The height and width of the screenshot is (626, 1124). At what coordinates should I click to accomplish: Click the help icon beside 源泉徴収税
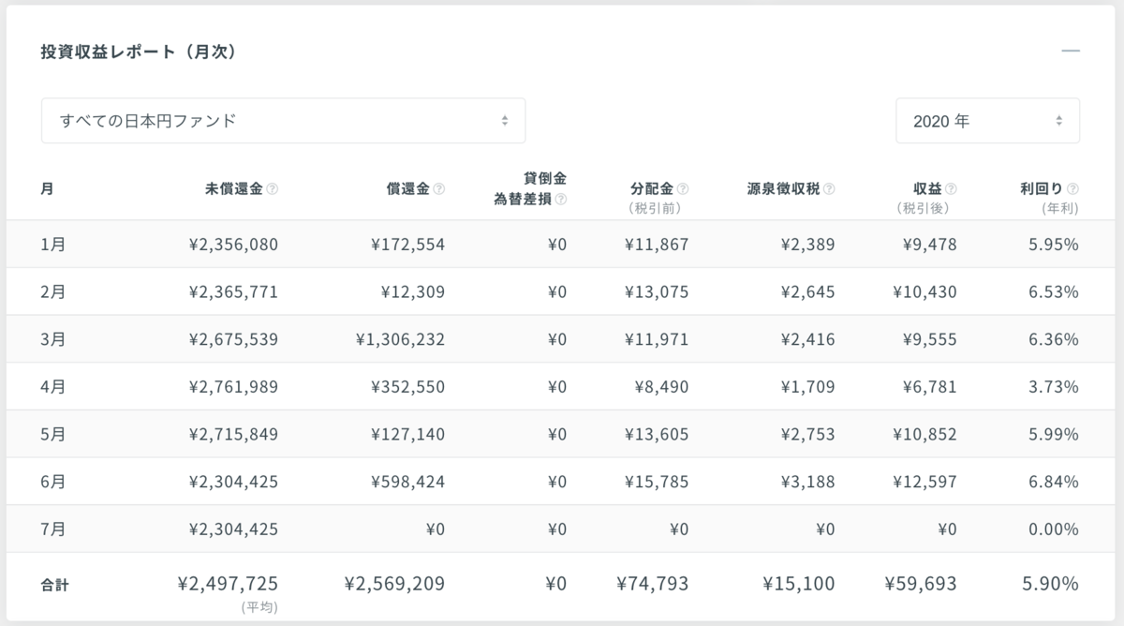[x=829, y=188]
